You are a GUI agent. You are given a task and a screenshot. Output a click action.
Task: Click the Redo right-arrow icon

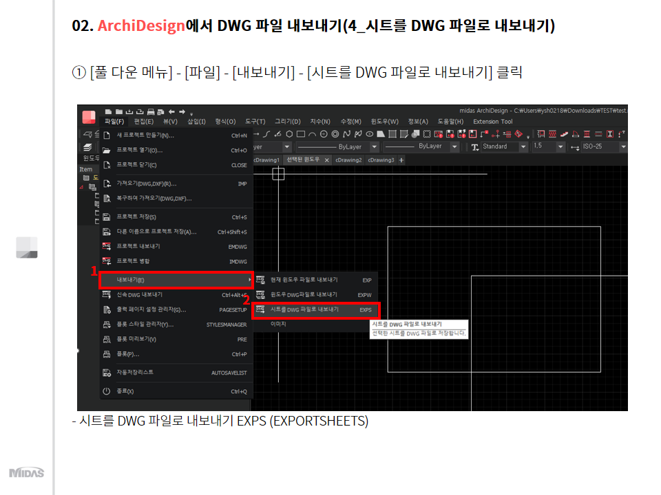click(x=182, y=111)
